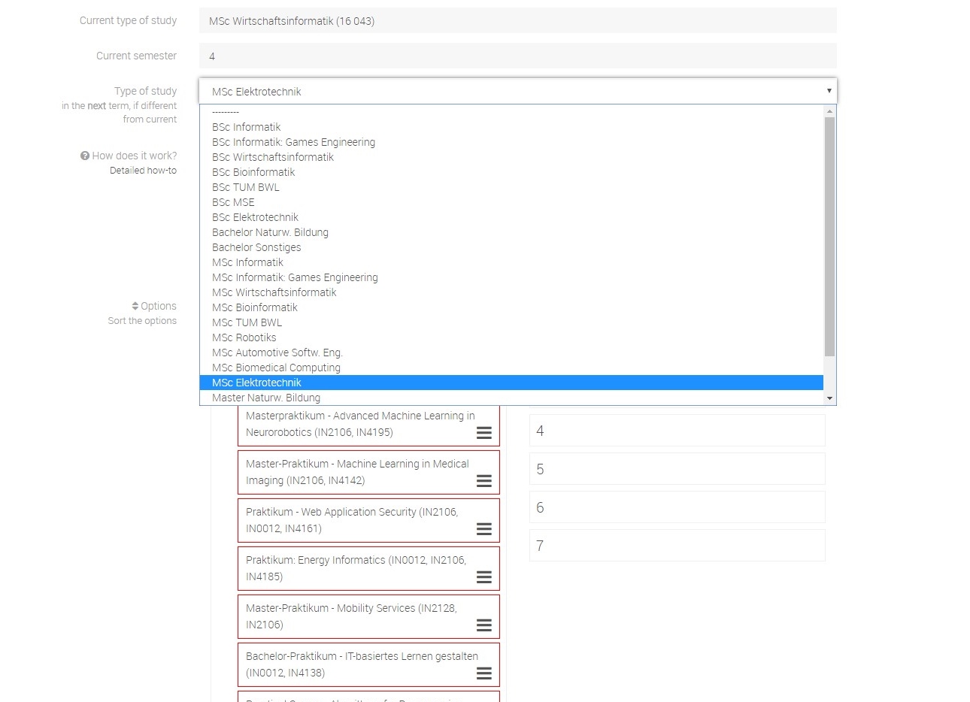Click the Current semester field showing 4

pos(517,56)
